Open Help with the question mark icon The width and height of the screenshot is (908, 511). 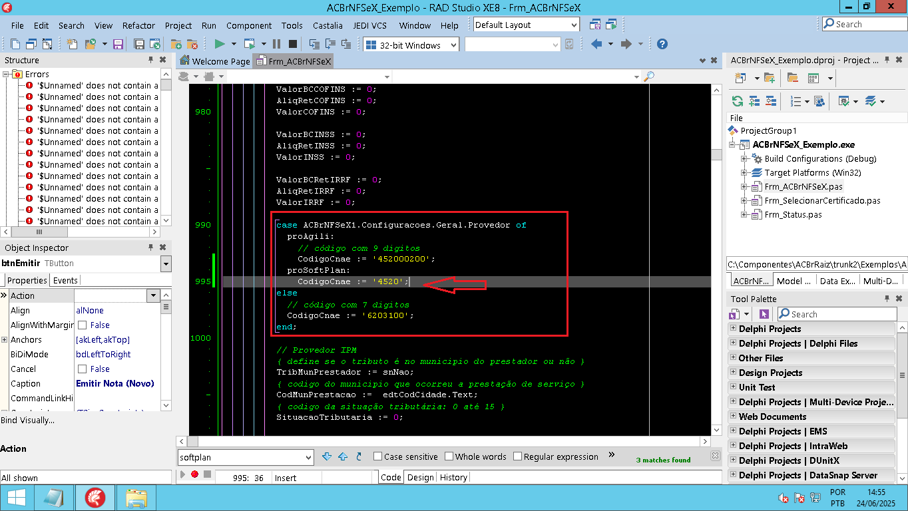point(662,44)
